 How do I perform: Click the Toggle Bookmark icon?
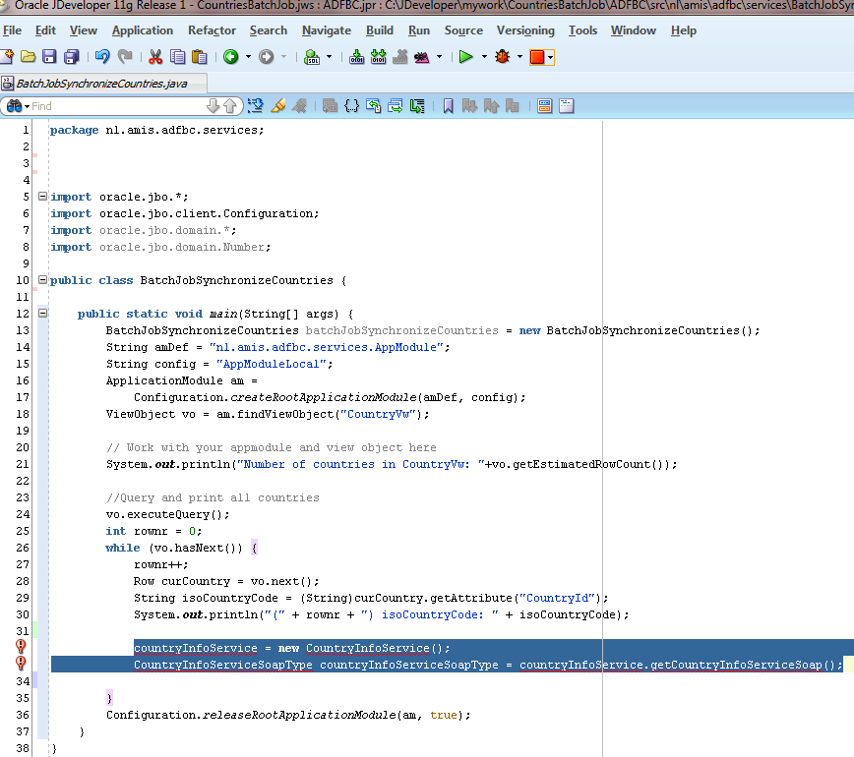point(448,105)
